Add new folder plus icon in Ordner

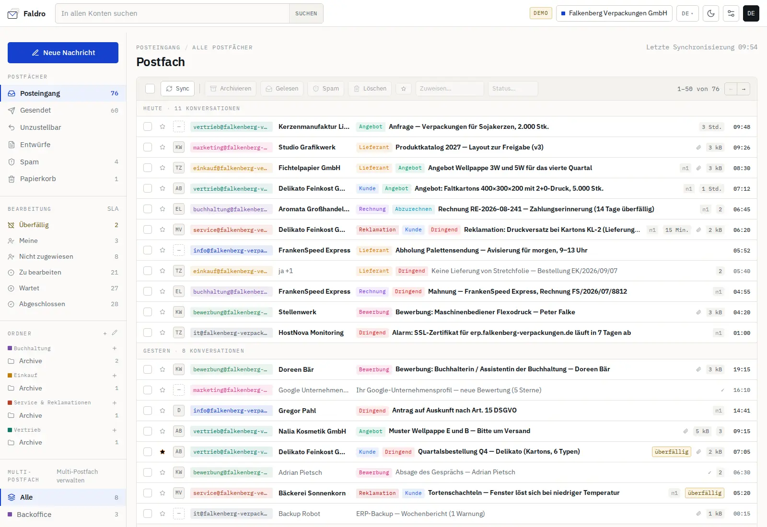click(105, 333)
